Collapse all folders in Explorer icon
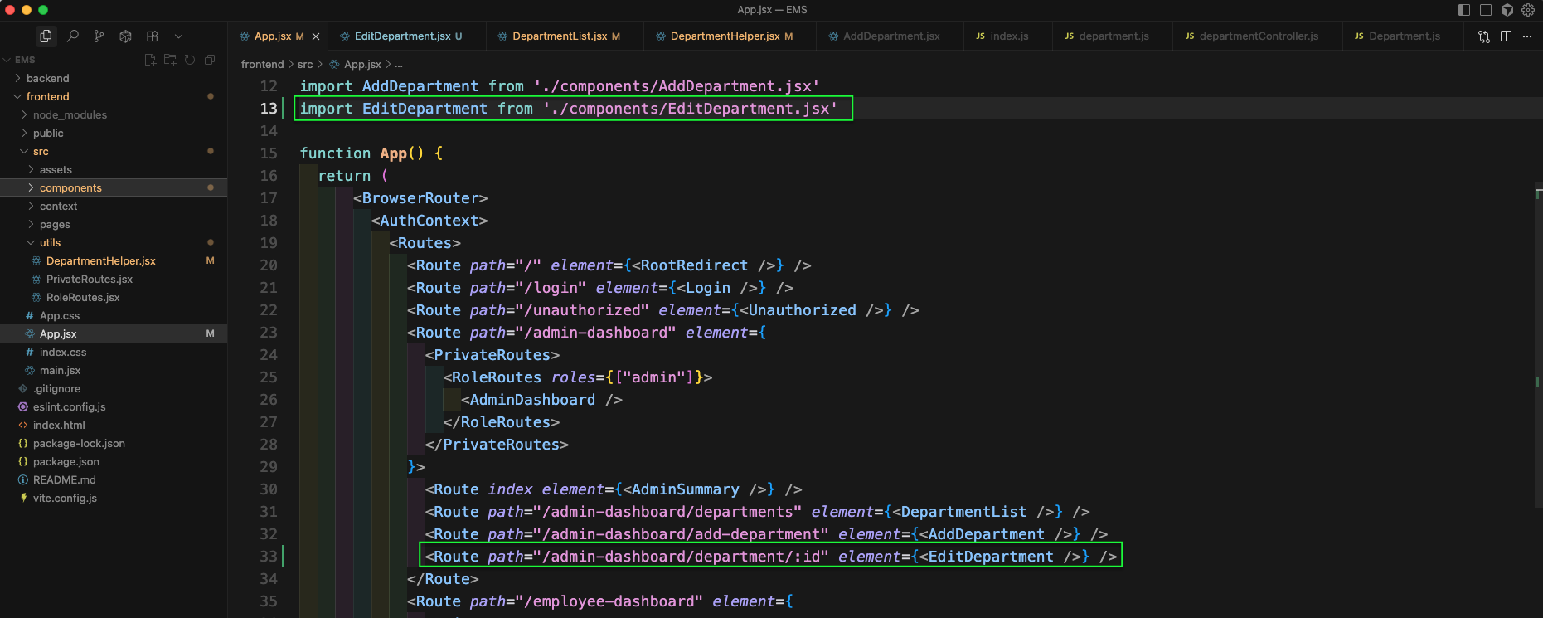Screen dimensions: 1543x618 click(210, 60)
